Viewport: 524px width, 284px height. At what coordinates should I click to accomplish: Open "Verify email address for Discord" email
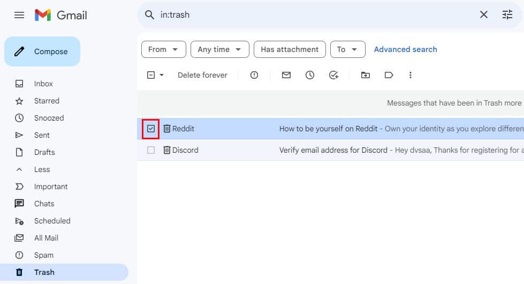tap(333, 150)
